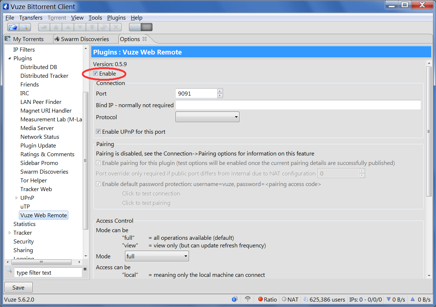
Task: Open the File menu
Action: [x=10, y=17]
